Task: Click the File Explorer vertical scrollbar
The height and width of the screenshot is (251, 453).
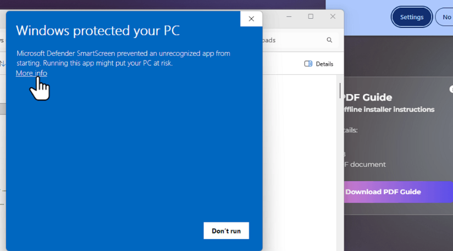Action: click(x=340, y=91)
